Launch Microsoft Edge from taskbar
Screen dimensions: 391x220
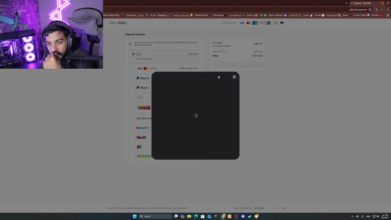pos(196,216)
